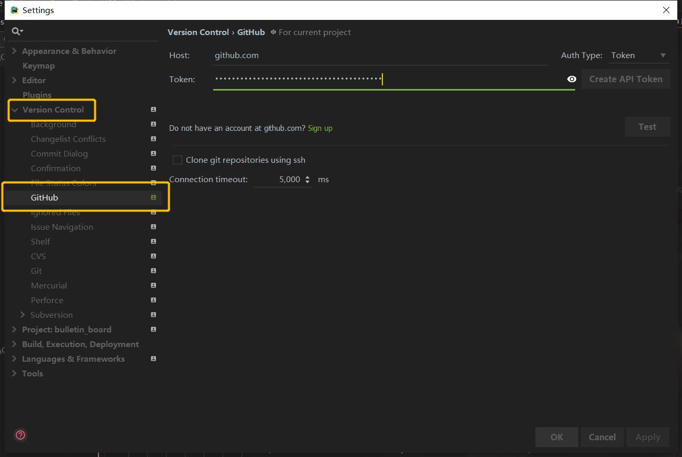
Task: Expand Appearance & Behavior section
Action: [x=15, y=51]
